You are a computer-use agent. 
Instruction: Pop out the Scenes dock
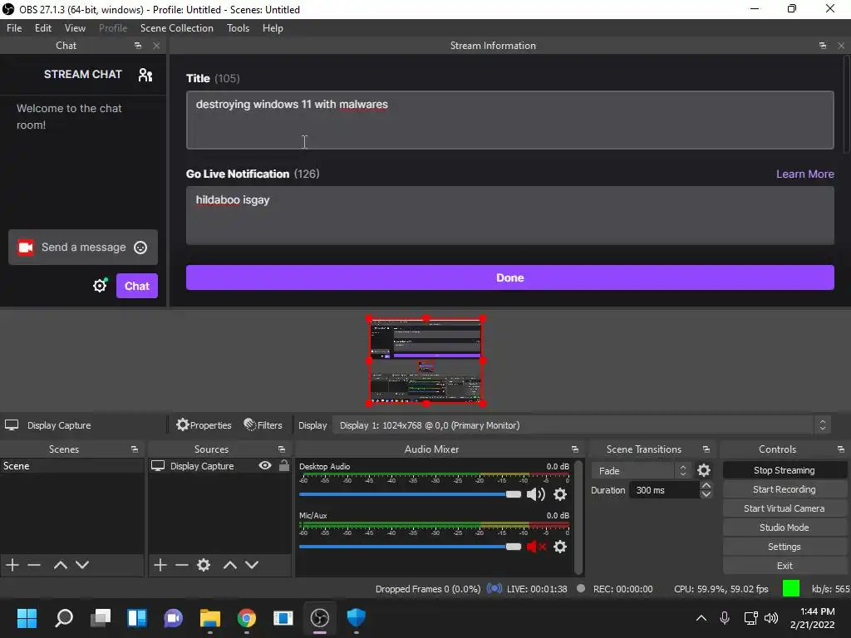point(135,449)
